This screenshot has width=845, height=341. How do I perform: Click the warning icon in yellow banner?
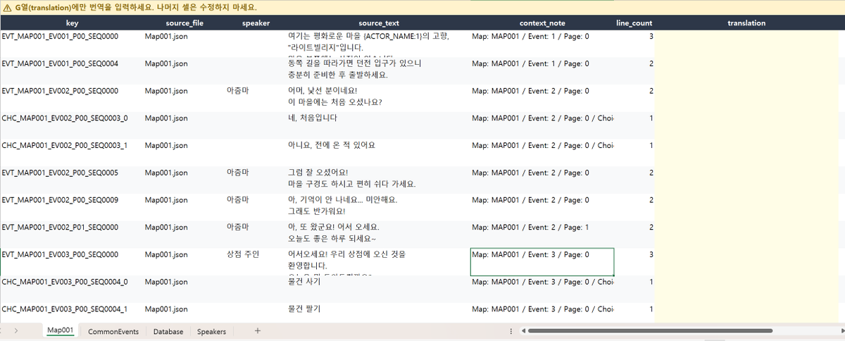click(6, 7)
